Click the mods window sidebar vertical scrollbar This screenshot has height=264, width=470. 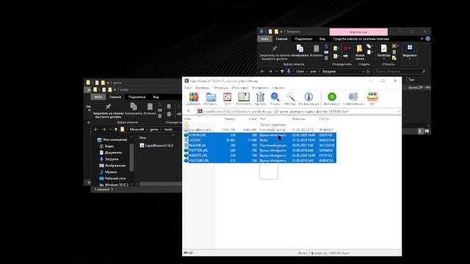[131, 158]
